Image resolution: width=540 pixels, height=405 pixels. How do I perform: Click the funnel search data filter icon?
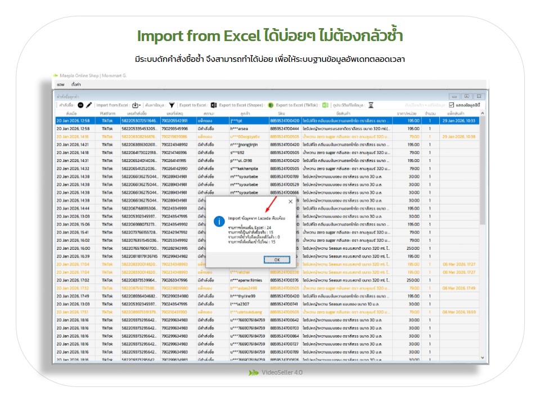click(x=172, y=105)
